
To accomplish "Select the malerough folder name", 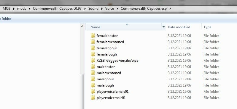I will click(105, 85).
